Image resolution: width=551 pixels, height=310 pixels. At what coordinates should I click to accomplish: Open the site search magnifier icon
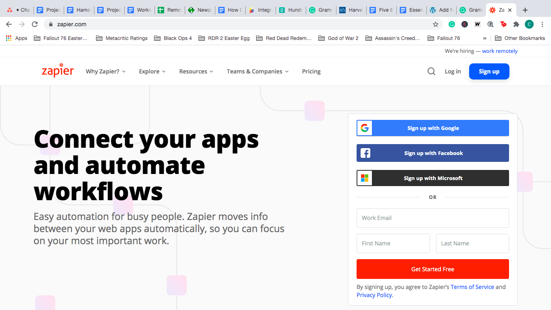point(431,71)
